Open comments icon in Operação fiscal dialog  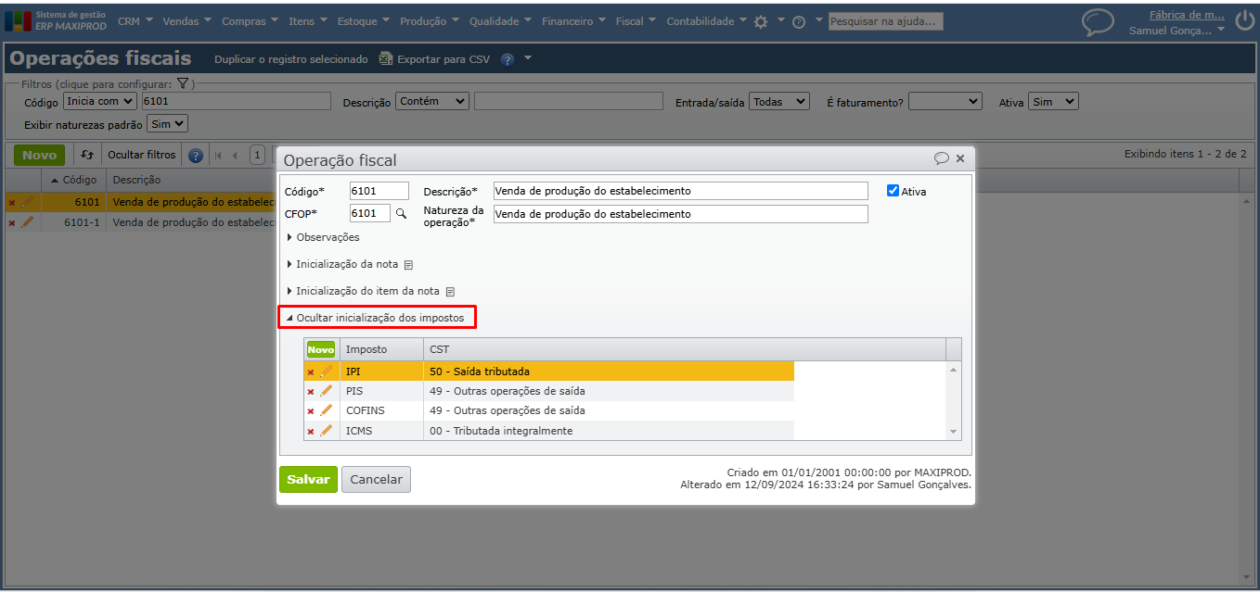[941, 158]
